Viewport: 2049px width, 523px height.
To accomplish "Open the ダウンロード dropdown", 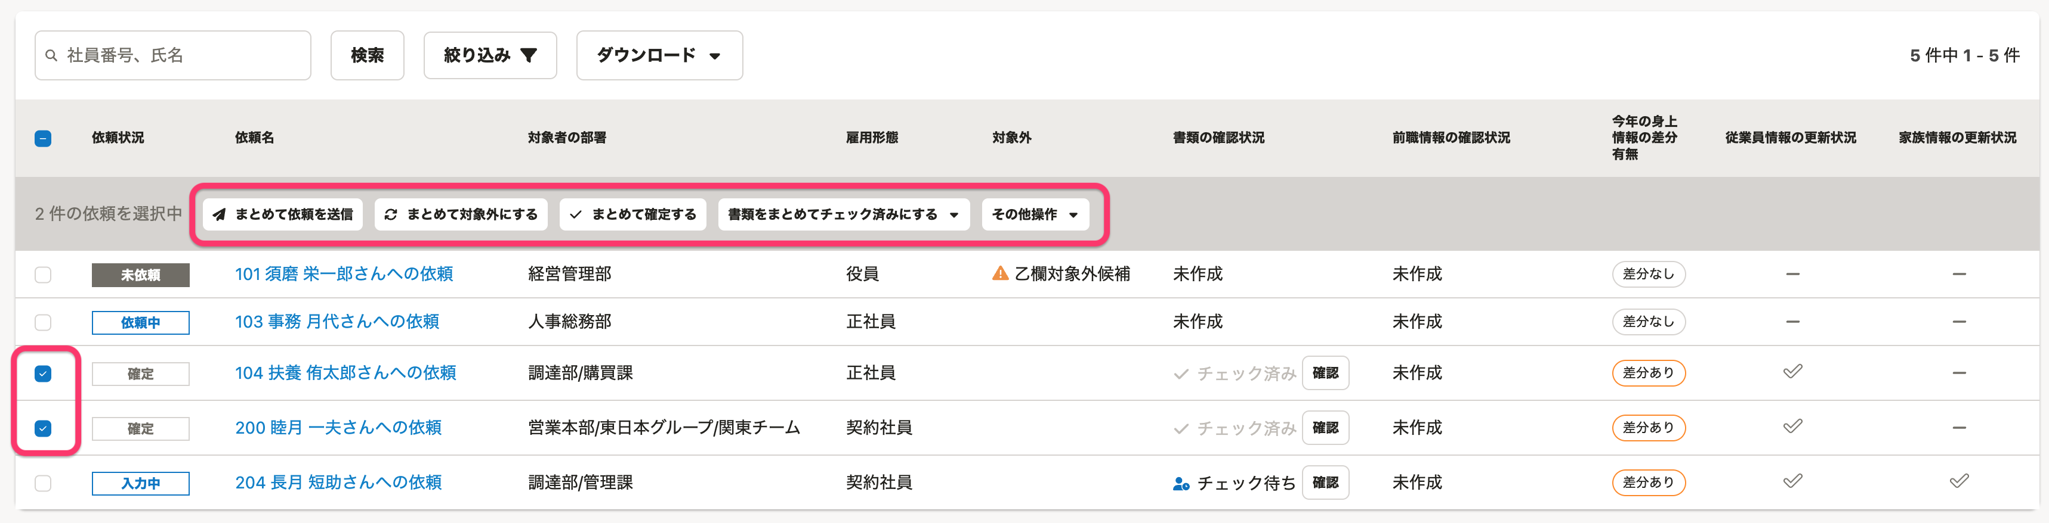I will pos(659,55).
